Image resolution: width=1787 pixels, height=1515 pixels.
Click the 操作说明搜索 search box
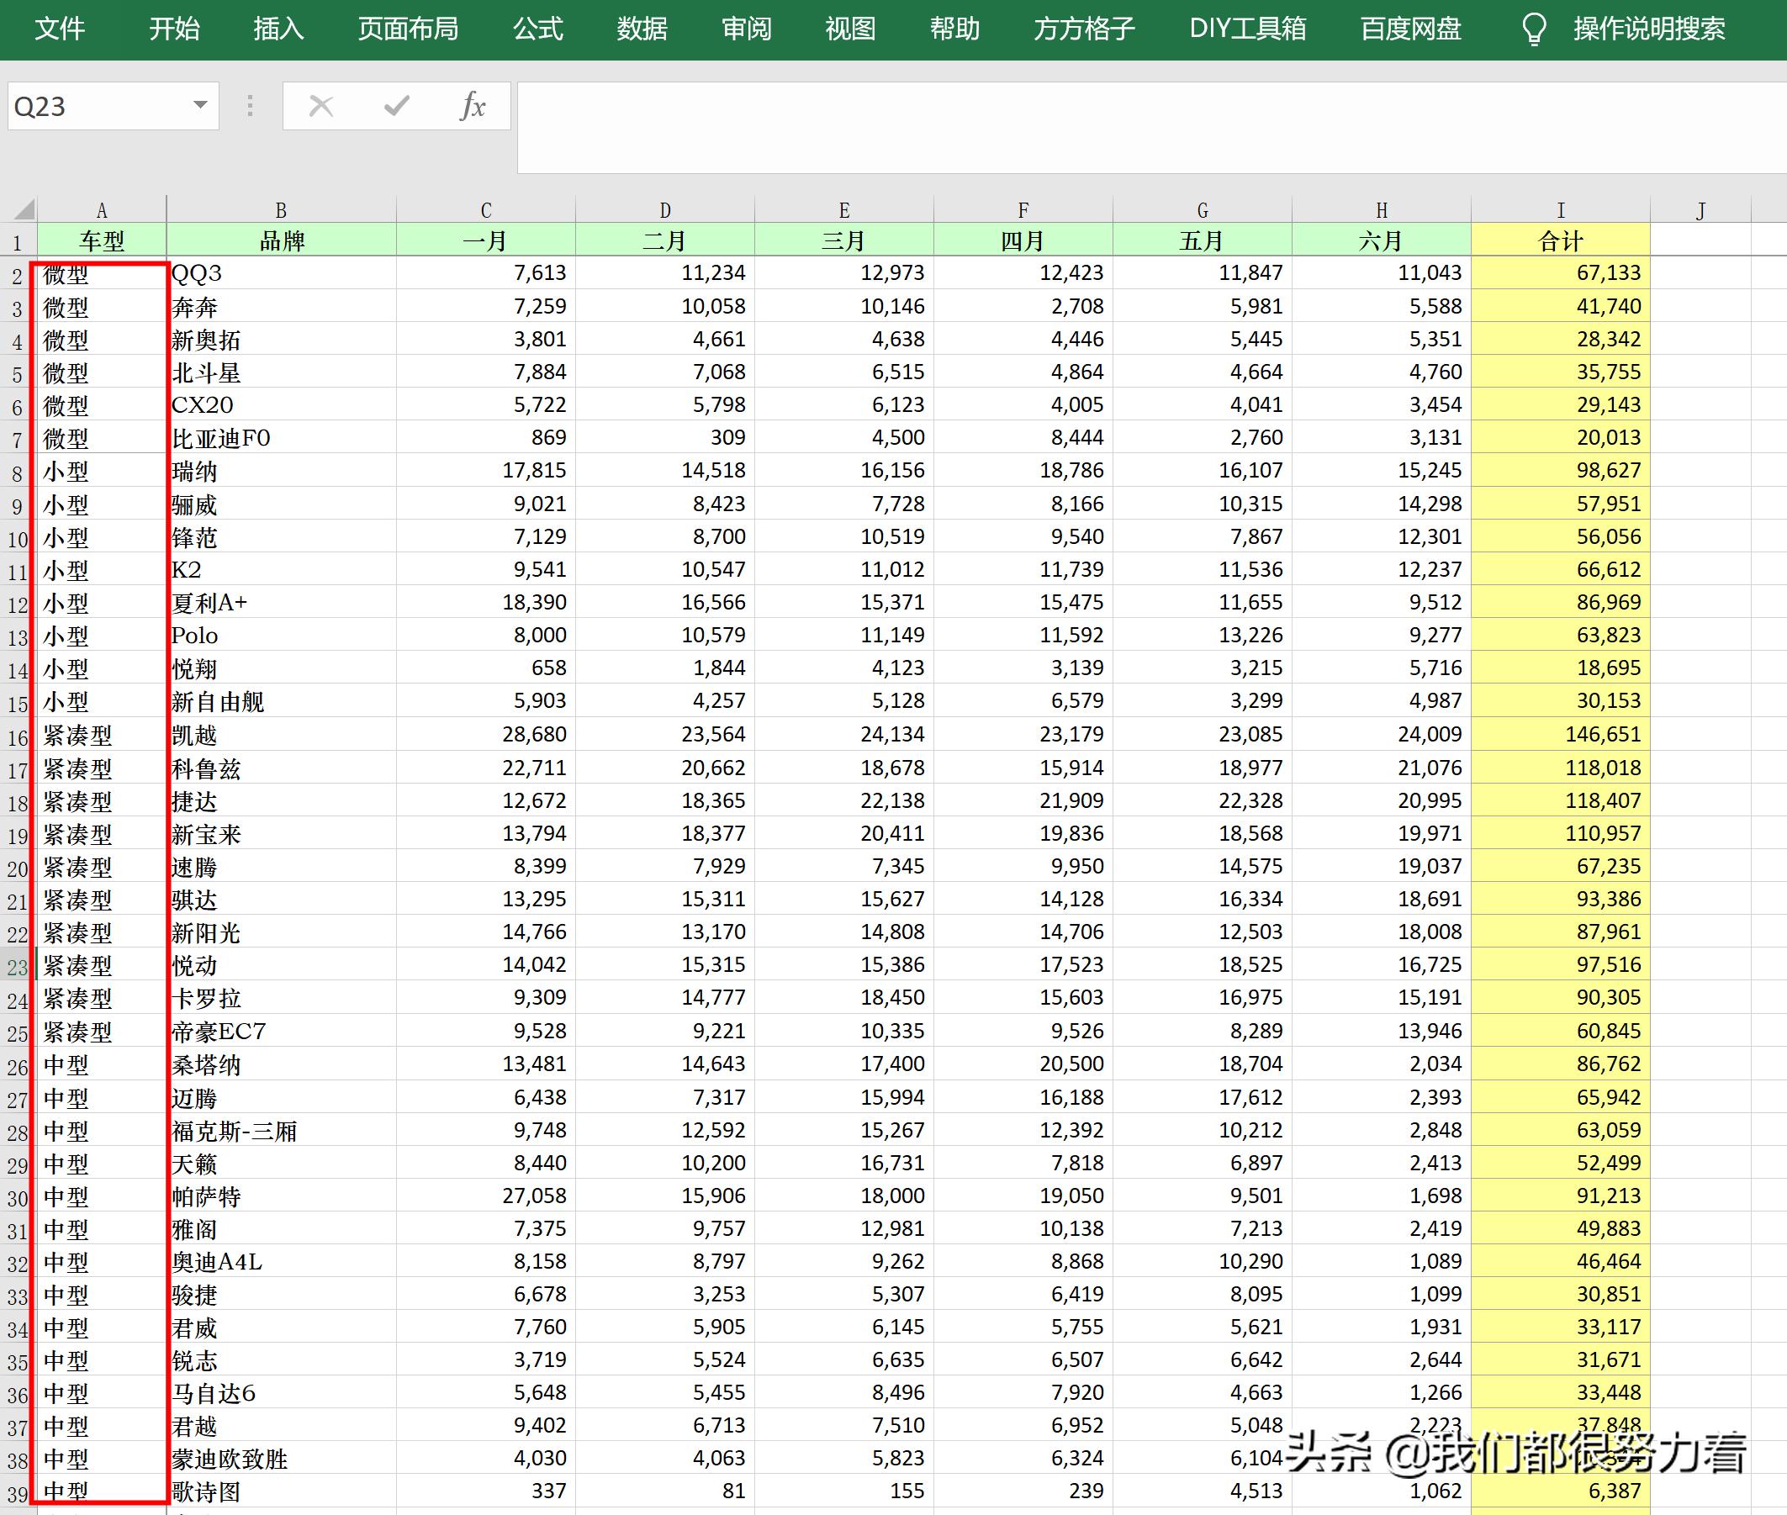pos(1650,29)
